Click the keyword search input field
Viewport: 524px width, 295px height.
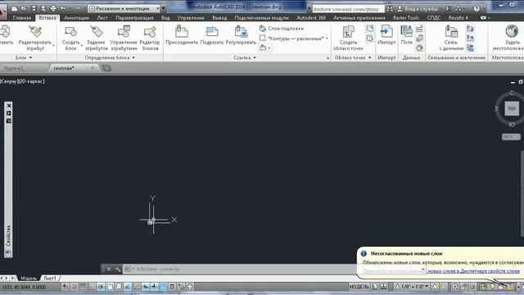click(348, 9)
